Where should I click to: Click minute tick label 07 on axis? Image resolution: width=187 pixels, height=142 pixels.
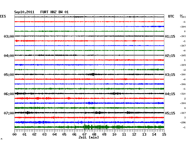(x=84, y=134)
